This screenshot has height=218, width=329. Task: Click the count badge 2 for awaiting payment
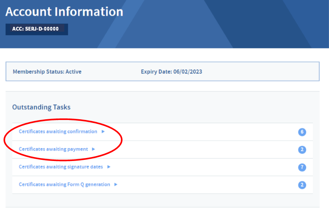tap(302, 149)
